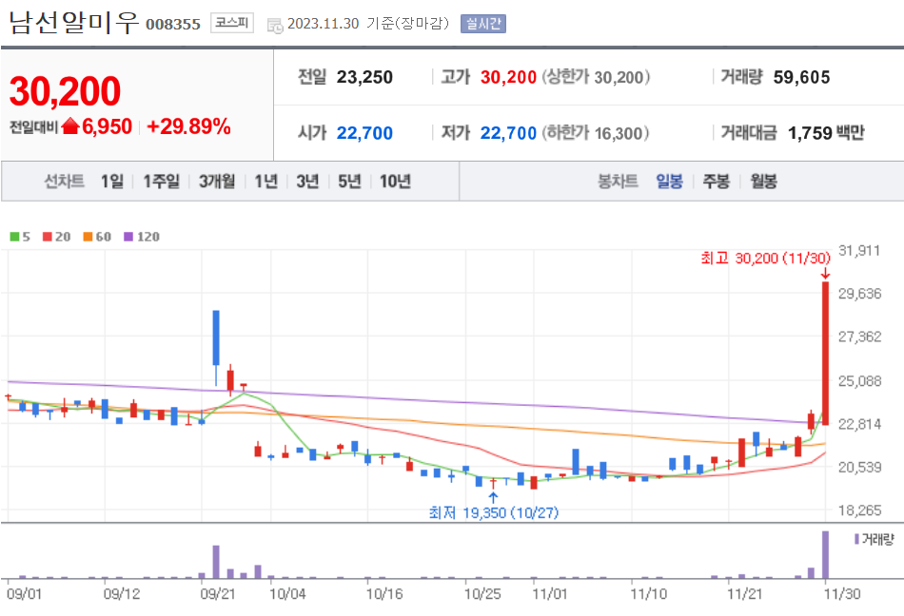This screenshot has height=616, width=904.
Task: Click the stock name 남선알미우
Action: pos(74,23)
